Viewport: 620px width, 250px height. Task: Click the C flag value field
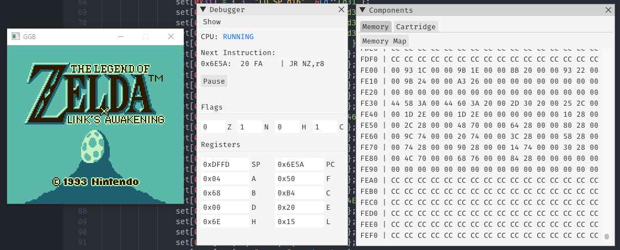click(x=324, y=127)
